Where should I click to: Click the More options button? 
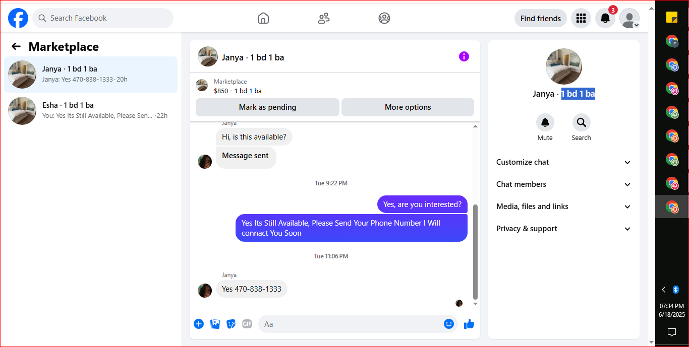[408, 107]
